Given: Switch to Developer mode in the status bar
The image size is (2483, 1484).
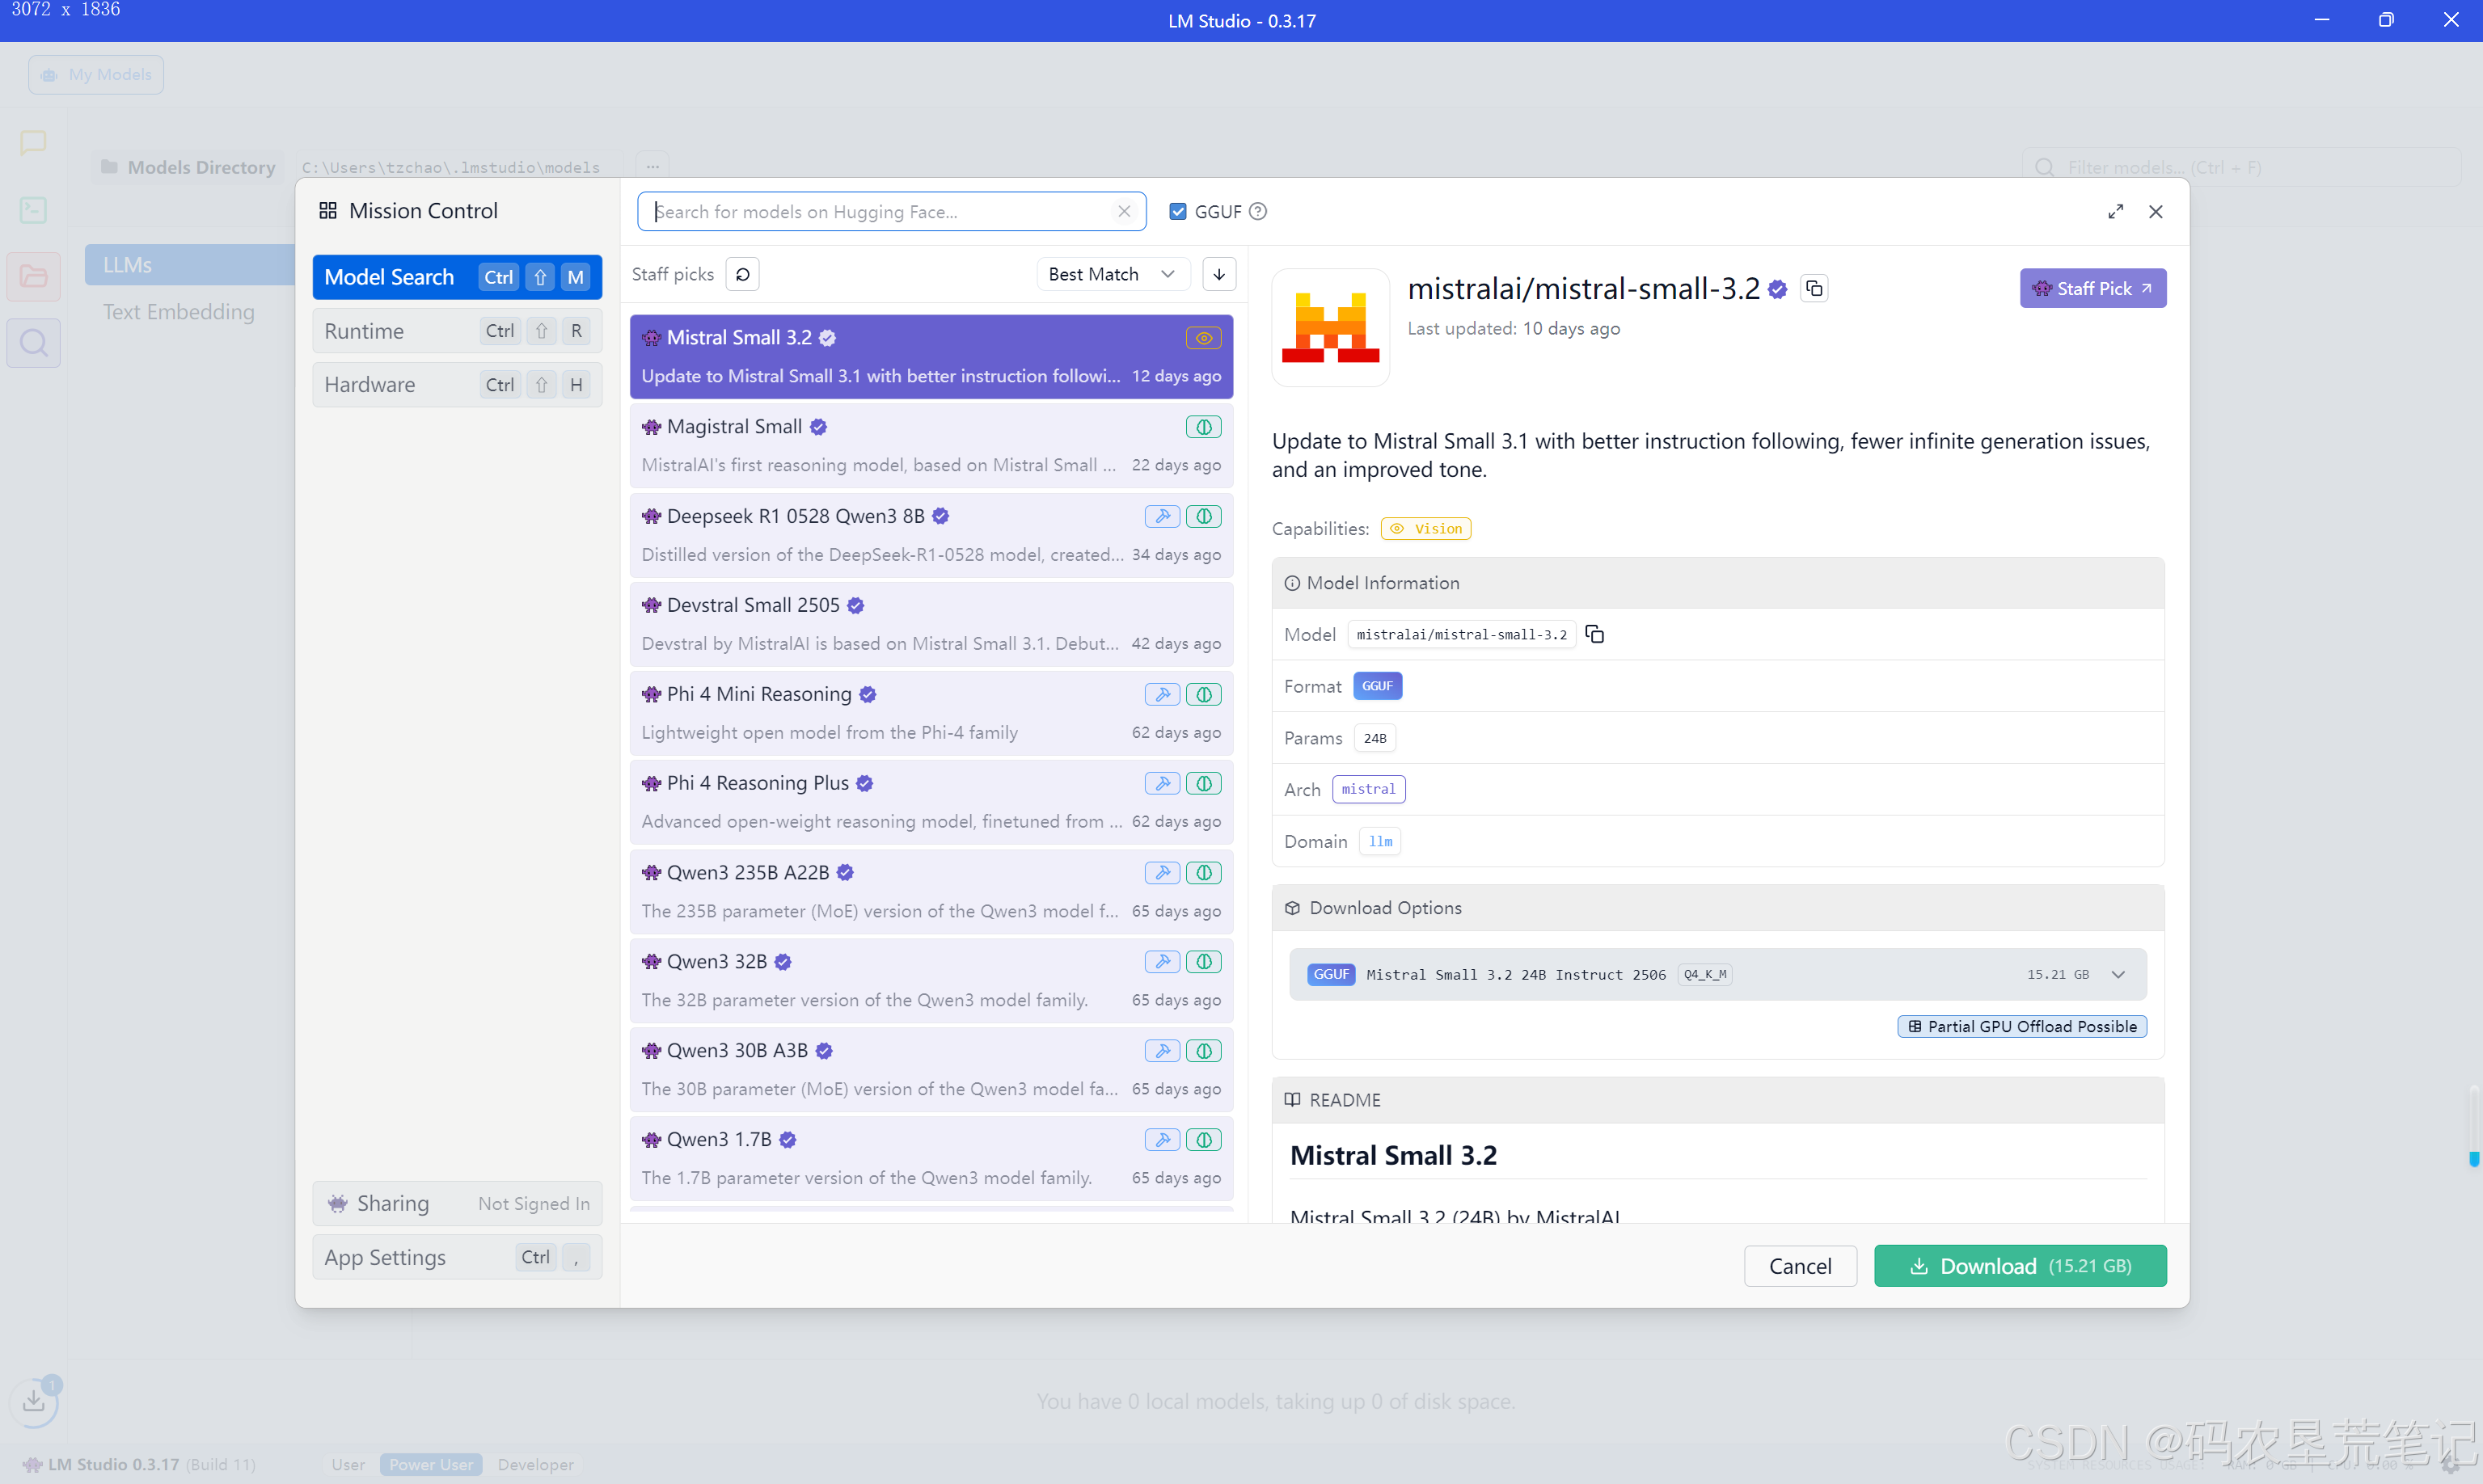Looking at the screenshot, I should (x=535, y=1464).
